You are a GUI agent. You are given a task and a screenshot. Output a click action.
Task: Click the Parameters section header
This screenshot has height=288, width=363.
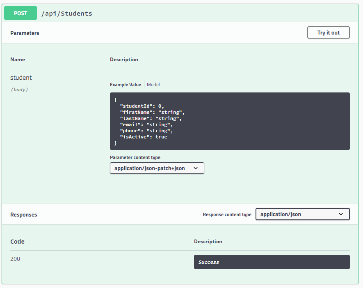coord(25,32)
